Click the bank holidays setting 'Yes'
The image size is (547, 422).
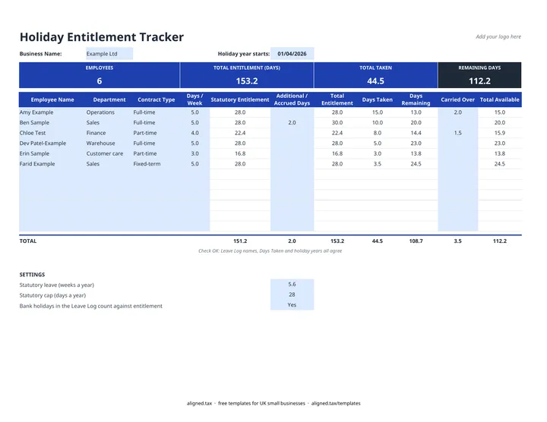(292, 305)
